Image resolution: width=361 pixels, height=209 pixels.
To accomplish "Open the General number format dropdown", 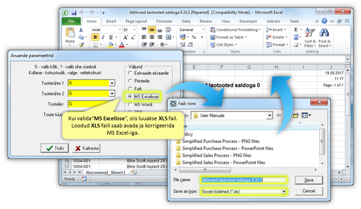I will click(x=203, y=30).
